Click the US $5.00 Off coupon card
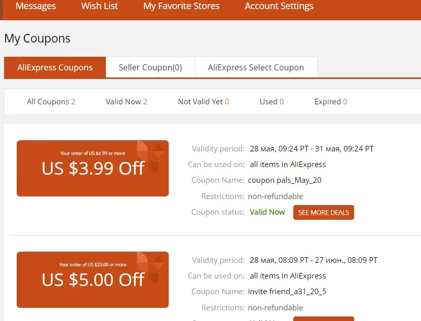 tap(93, 279)
